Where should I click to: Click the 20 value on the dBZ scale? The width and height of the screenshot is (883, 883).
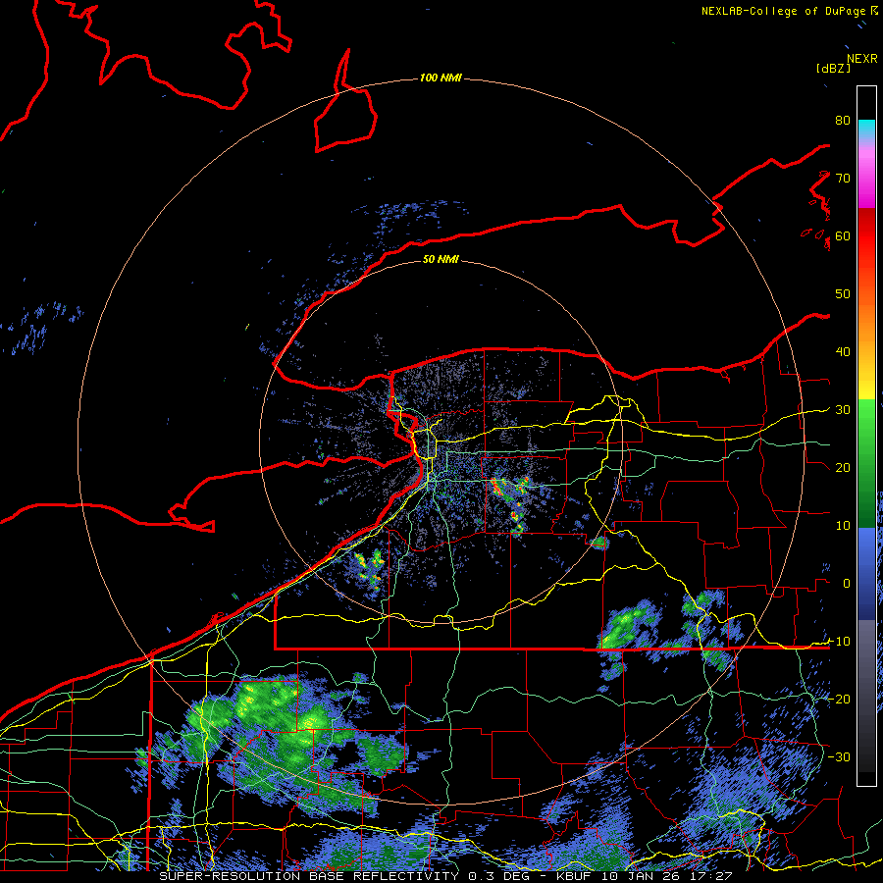[843, 467]
